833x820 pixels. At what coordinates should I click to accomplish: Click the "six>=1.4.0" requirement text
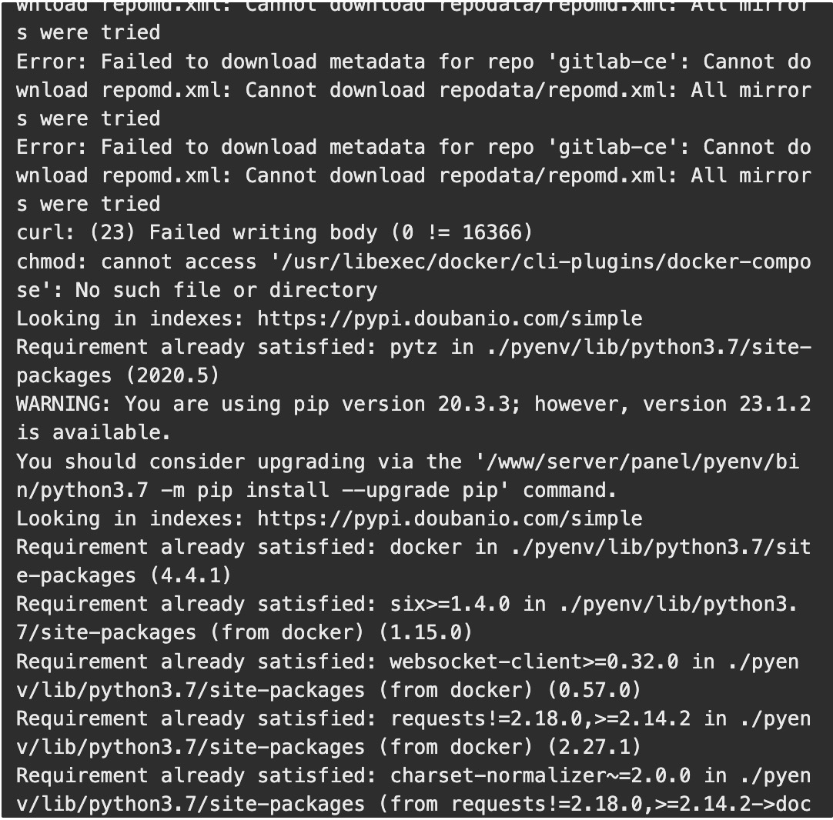pos(450,604)
